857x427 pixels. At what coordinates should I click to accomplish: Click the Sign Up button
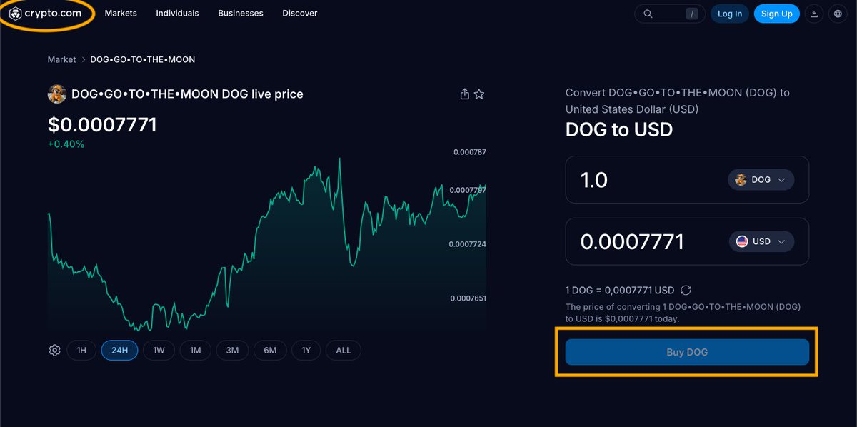(776, 14)
